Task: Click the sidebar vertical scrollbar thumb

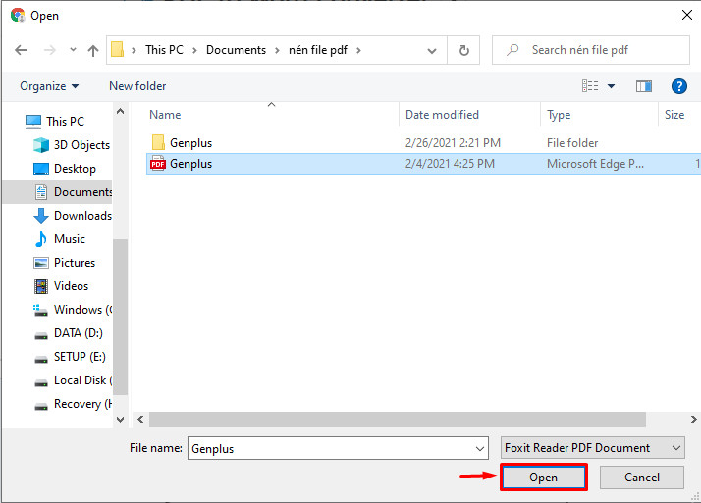Action: pos(120,317)
